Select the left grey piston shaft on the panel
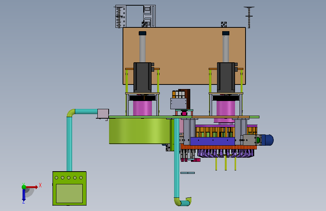Viewport: 326px width, 211px height. coord(143,49)
